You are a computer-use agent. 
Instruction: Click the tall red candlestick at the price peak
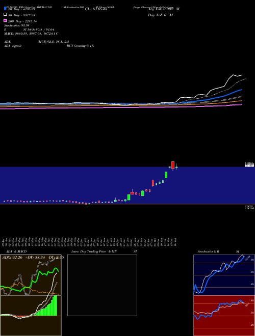[173, 165]
